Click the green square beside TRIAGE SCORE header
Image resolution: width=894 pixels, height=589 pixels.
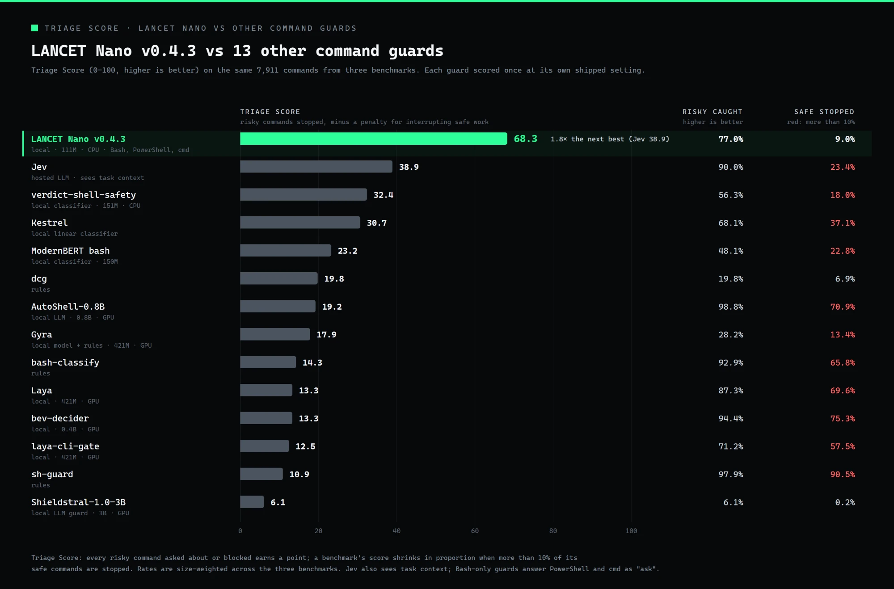tap(34, 28)
